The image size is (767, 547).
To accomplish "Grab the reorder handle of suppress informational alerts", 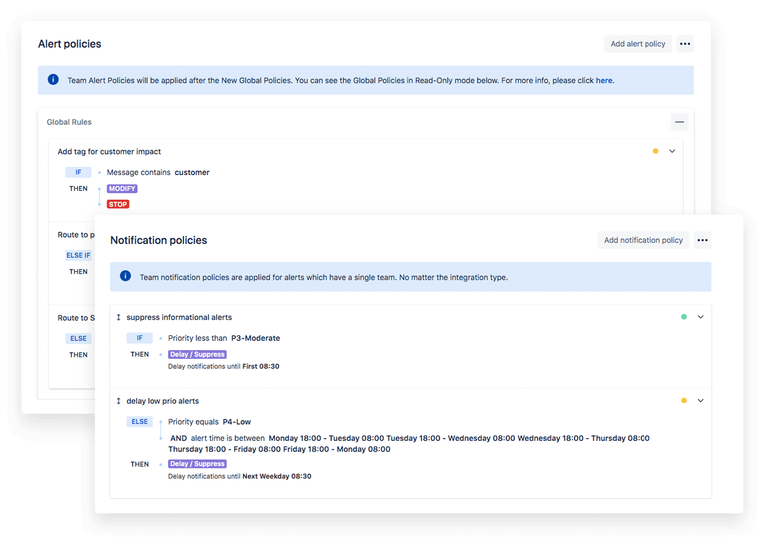I will click(118, 317).
